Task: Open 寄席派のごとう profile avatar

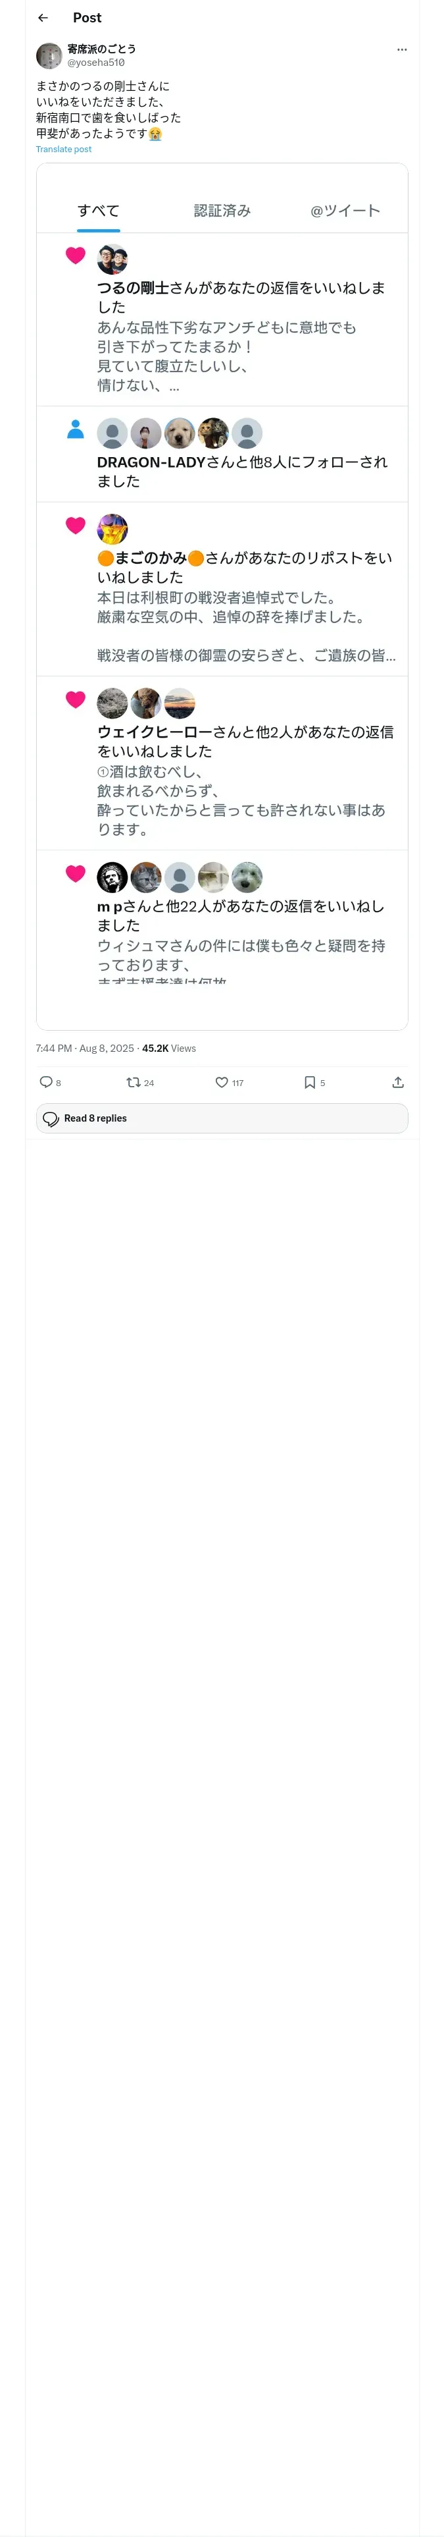Action: click(x=49, y=55)
